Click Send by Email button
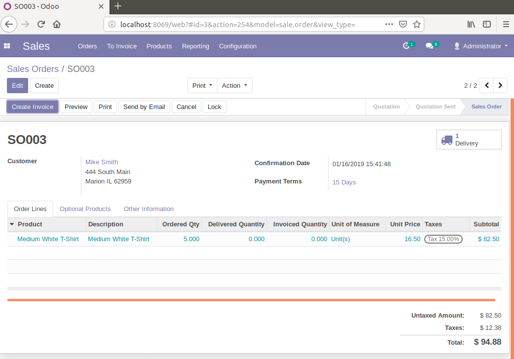The width and height of the screenshot is (514, 359). click(x=144, y=107)
